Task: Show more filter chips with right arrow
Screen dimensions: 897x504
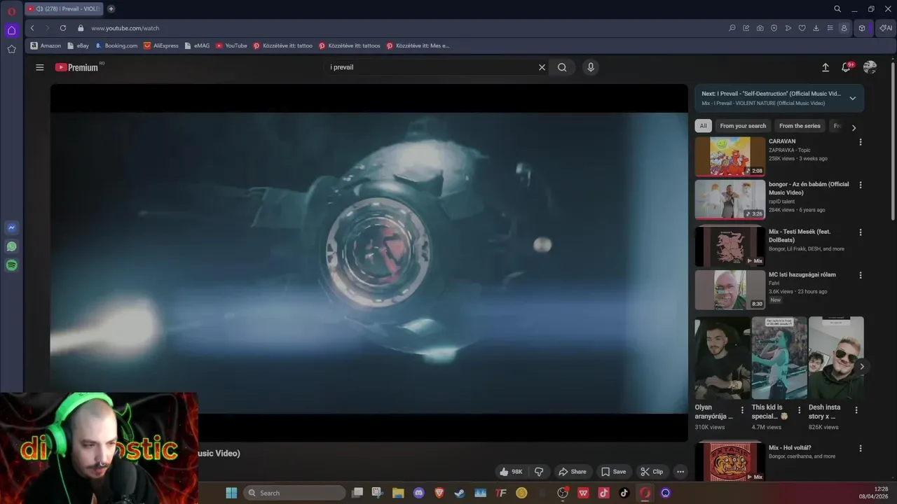Action: click(854, 127)
